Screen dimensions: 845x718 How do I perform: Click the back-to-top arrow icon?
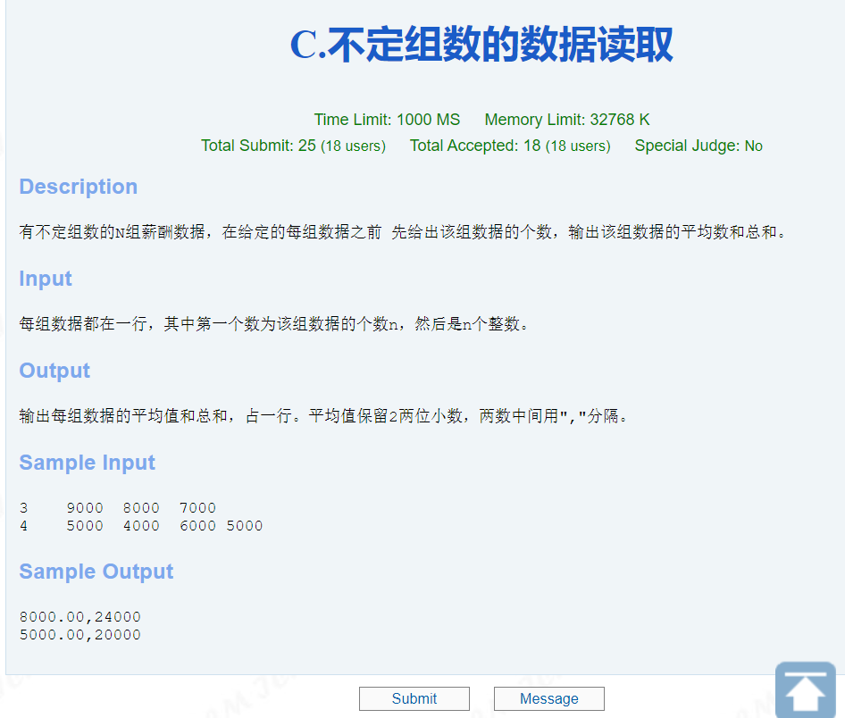(x=805, y=689)
